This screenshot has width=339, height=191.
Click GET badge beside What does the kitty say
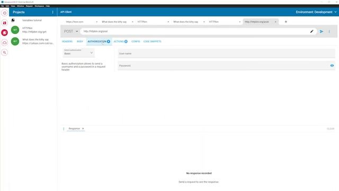15,41
